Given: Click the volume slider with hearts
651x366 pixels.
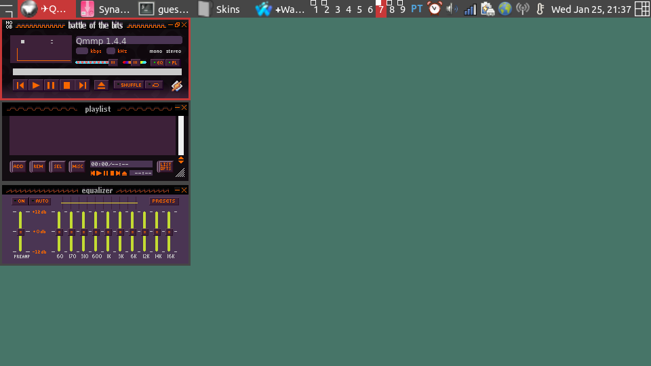Looking at the screenshot, I should pos(96,62).
